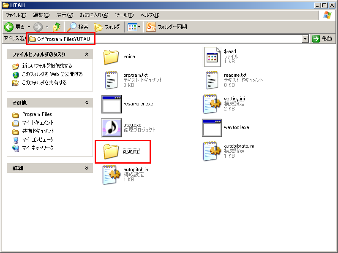Viewport: 338px width, 253px height.
Task: Click the address bar path field
Action: click(169, 39)
